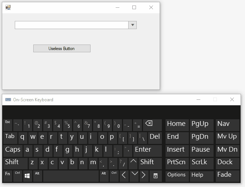Toggle the left Ctrl key

pos(18,176)
